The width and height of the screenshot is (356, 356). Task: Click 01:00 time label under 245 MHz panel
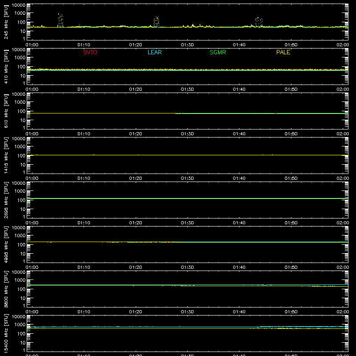click(x=32, y=45)
